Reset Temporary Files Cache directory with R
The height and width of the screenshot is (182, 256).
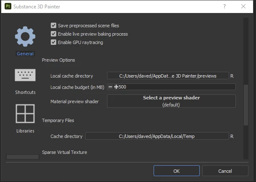(x=232, y=136)
